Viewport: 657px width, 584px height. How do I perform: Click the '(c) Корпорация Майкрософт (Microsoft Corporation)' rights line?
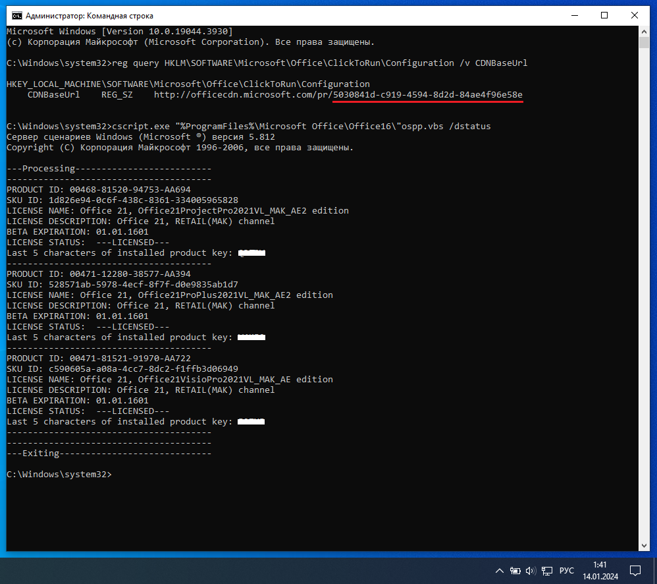pos(191,42)
